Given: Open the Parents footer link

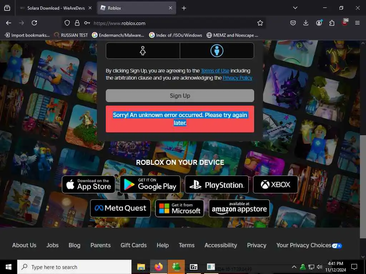Looking at the screenshot, I should tap(100, 245).
